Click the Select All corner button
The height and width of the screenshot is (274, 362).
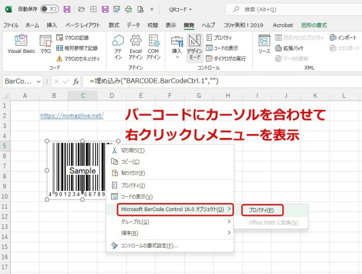click(5, 96)
